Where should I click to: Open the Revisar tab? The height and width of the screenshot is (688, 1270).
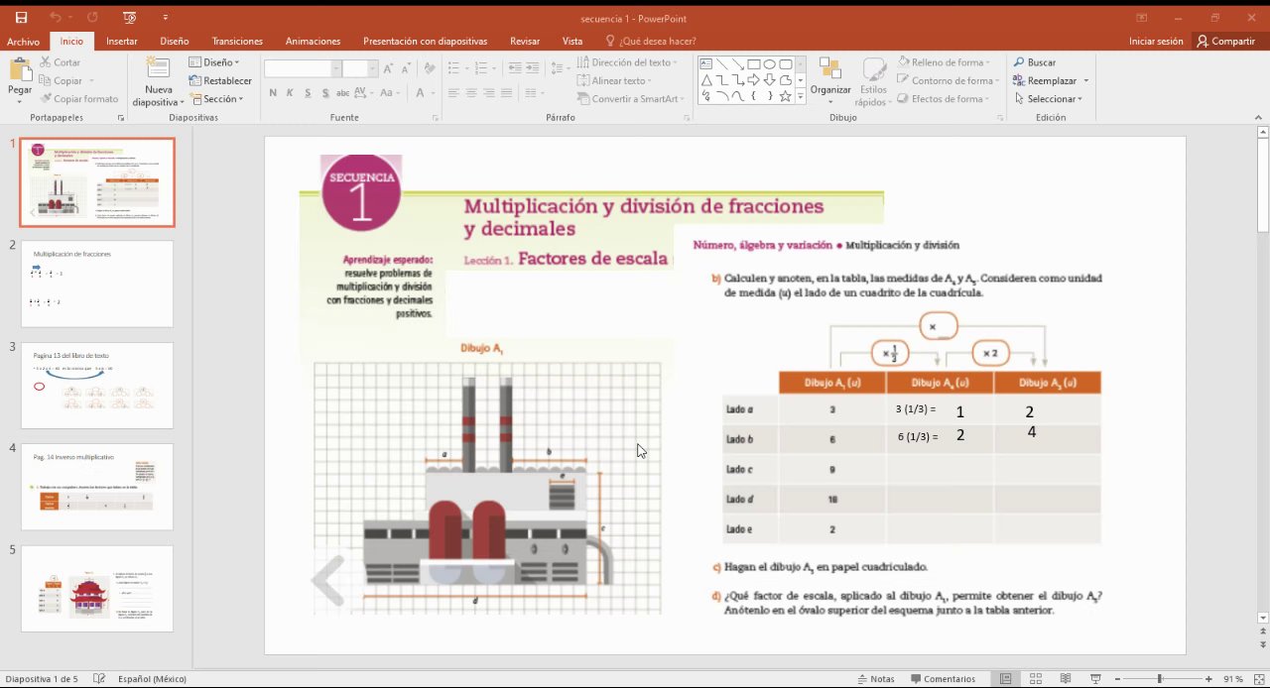click(525, 42)
